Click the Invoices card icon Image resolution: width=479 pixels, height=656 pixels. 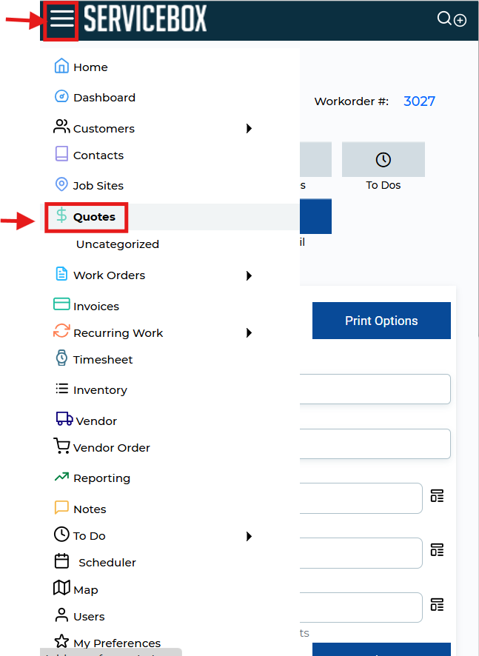coord(61,305)
